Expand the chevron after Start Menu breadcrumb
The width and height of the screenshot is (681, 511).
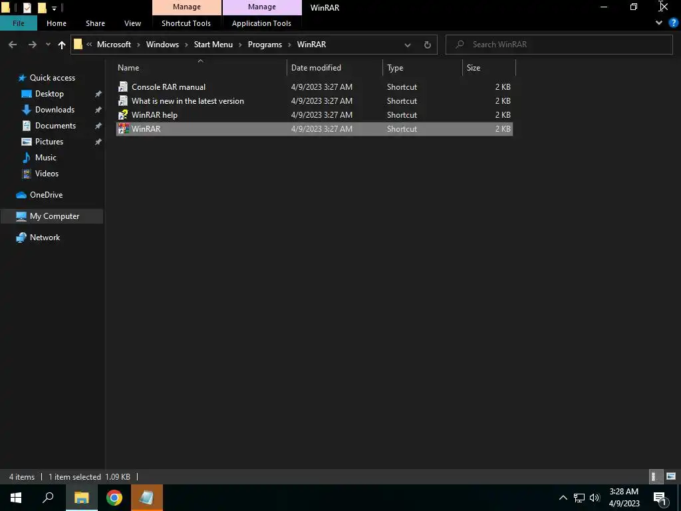click(x=240, y=45)
